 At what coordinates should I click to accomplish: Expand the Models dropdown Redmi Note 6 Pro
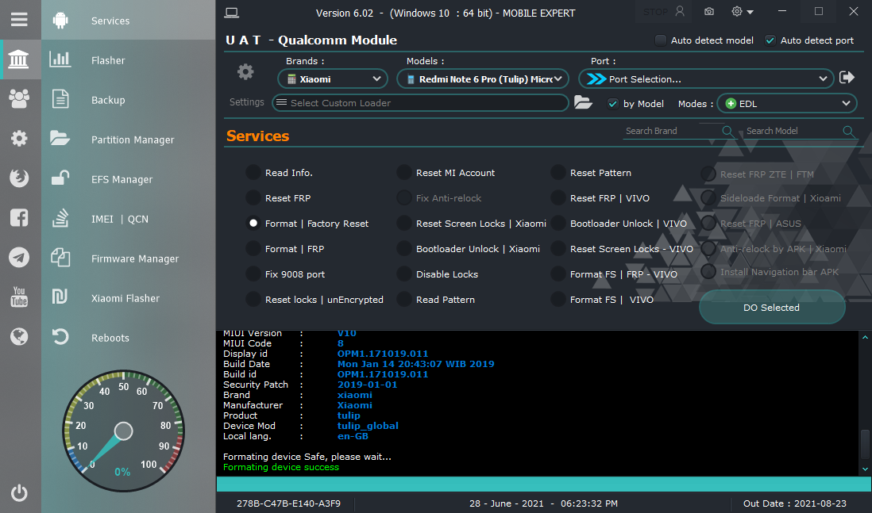tap(483, 78)
